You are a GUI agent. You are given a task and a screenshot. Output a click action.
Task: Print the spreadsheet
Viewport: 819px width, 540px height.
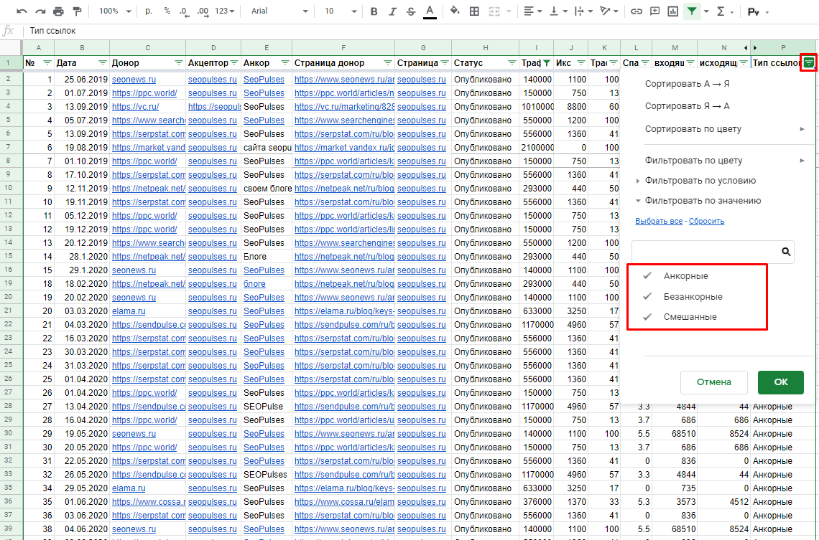click(x=58, y=11)
